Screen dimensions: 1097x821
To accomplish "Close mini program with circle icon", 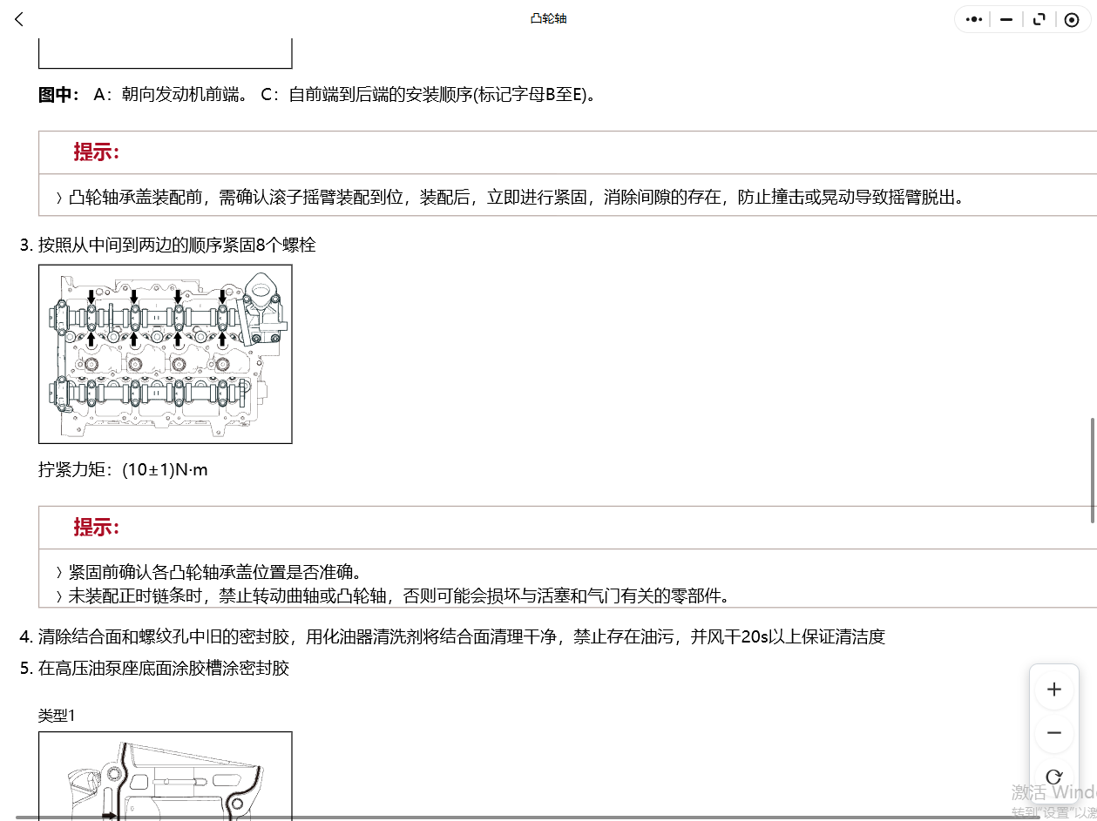I will click(x=1072, y=19).
